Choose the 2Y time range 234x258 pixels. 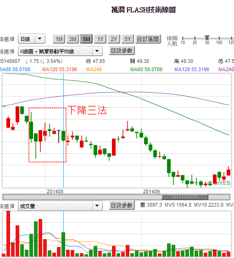click(114, 39)
